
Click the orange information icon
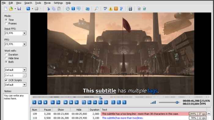[116, 9]
